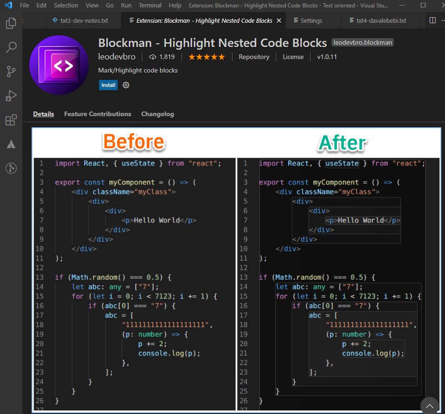
Task: Select the Details tab
Action: (43, 114)
